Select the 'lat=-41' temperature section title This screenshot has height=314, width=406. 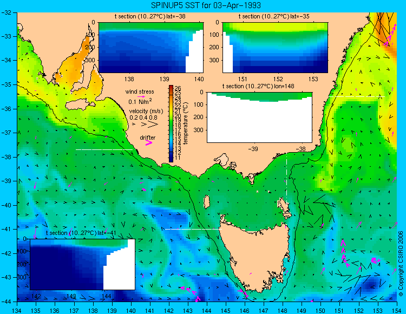click(81, 233)
